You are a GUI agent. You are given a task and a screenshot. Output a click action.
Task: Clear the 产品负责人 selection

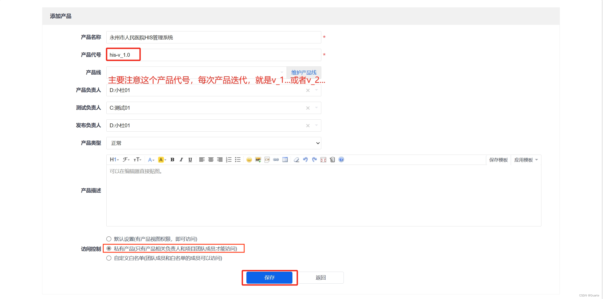(x=308, y=90)
